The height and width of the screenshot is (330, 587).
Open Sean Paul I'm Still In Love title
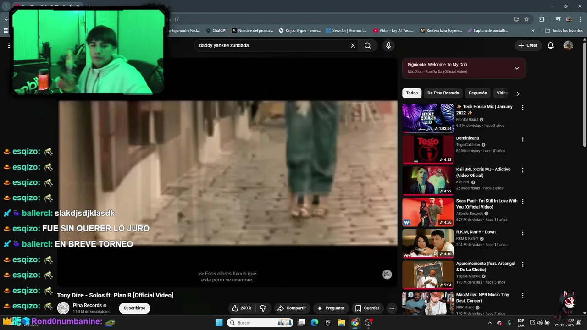coord(487,204)
